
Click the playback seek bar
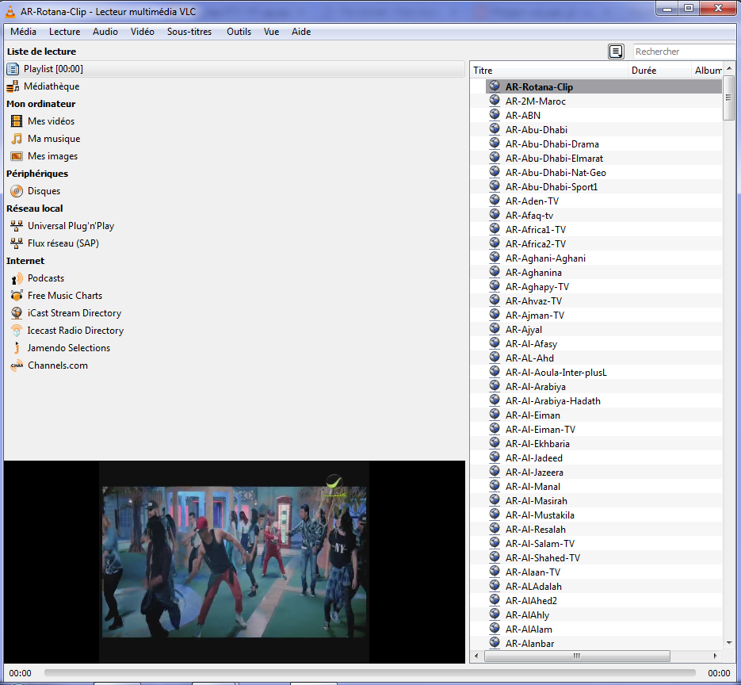tap(369, 672)
